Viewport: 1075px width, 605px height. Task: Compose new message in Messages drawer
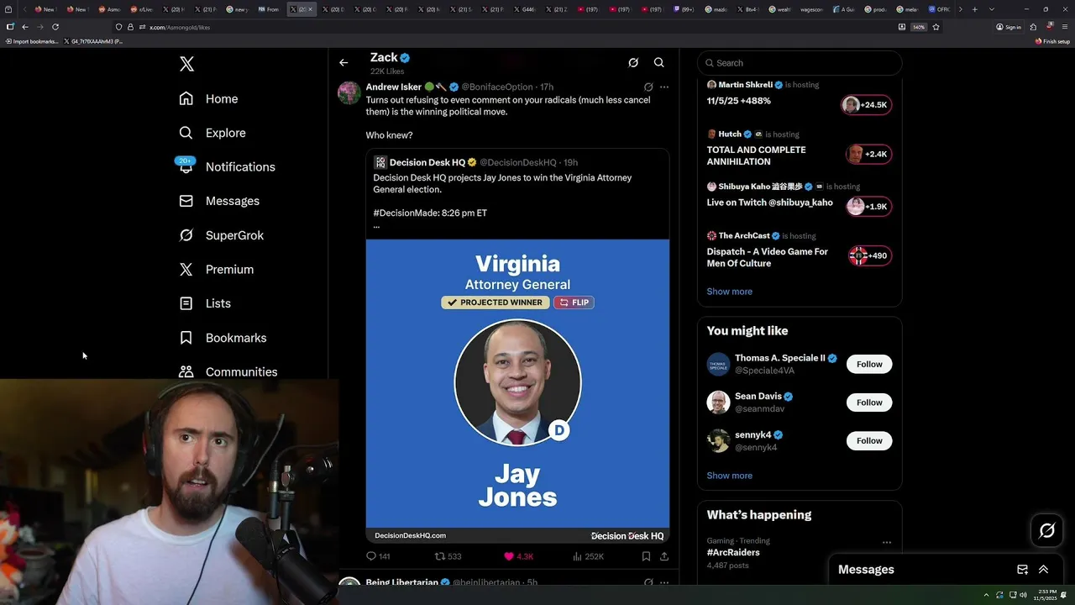coord(1022,569)
